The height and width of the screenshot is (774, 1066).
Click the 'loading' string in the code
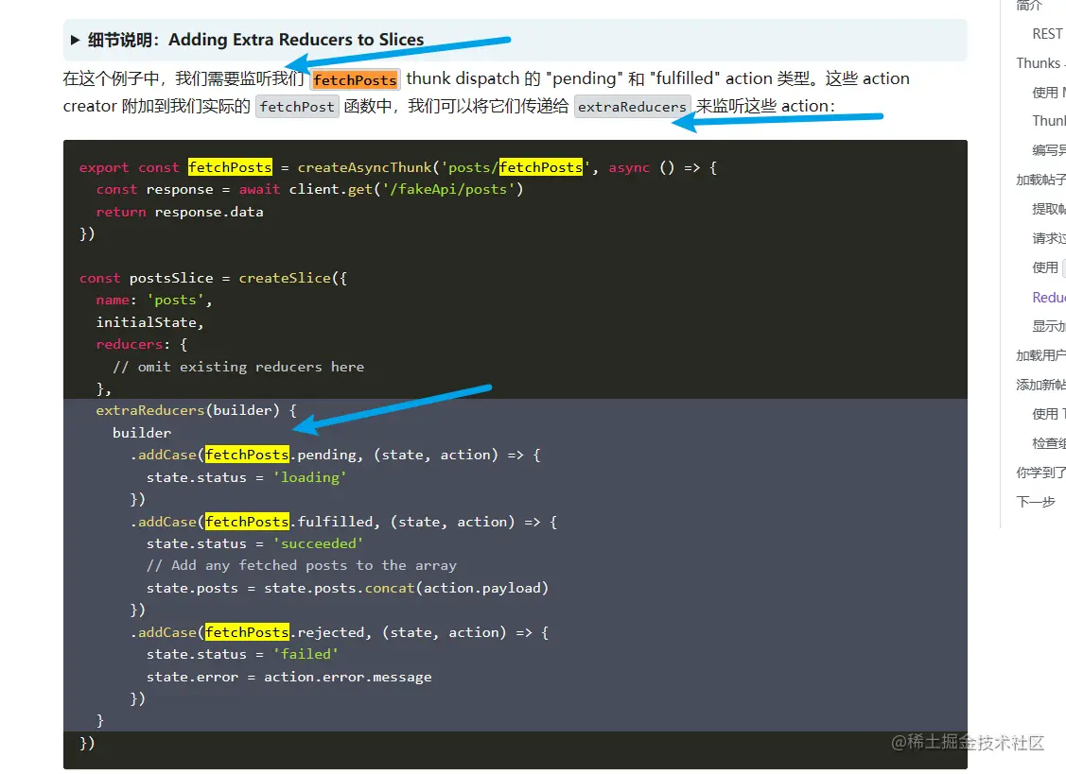click(310, 477)
